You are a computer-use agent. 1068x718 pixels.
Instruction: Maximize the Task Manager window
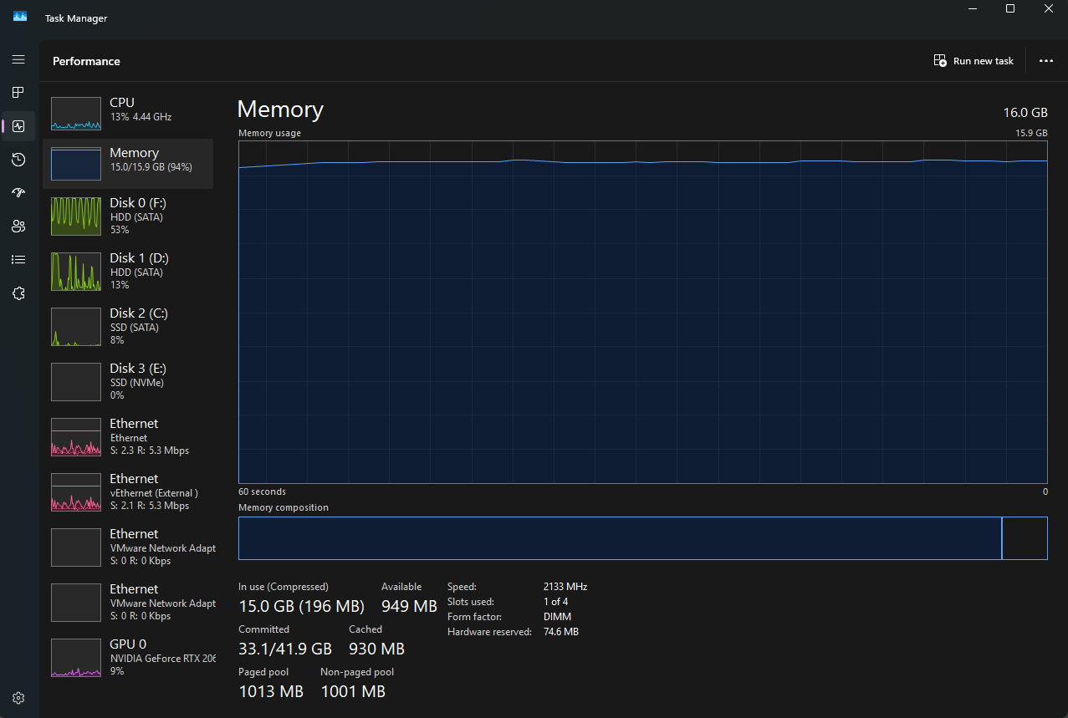coord(1010,8)
